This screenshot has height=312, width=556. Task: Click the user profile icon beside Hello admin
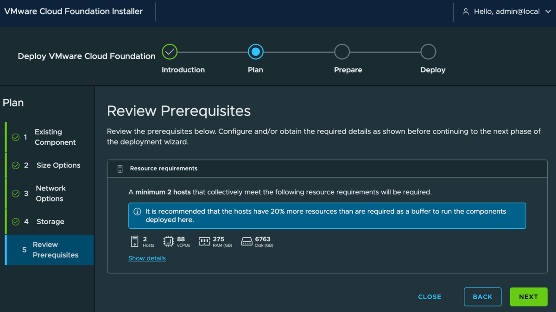pos(466,12)
